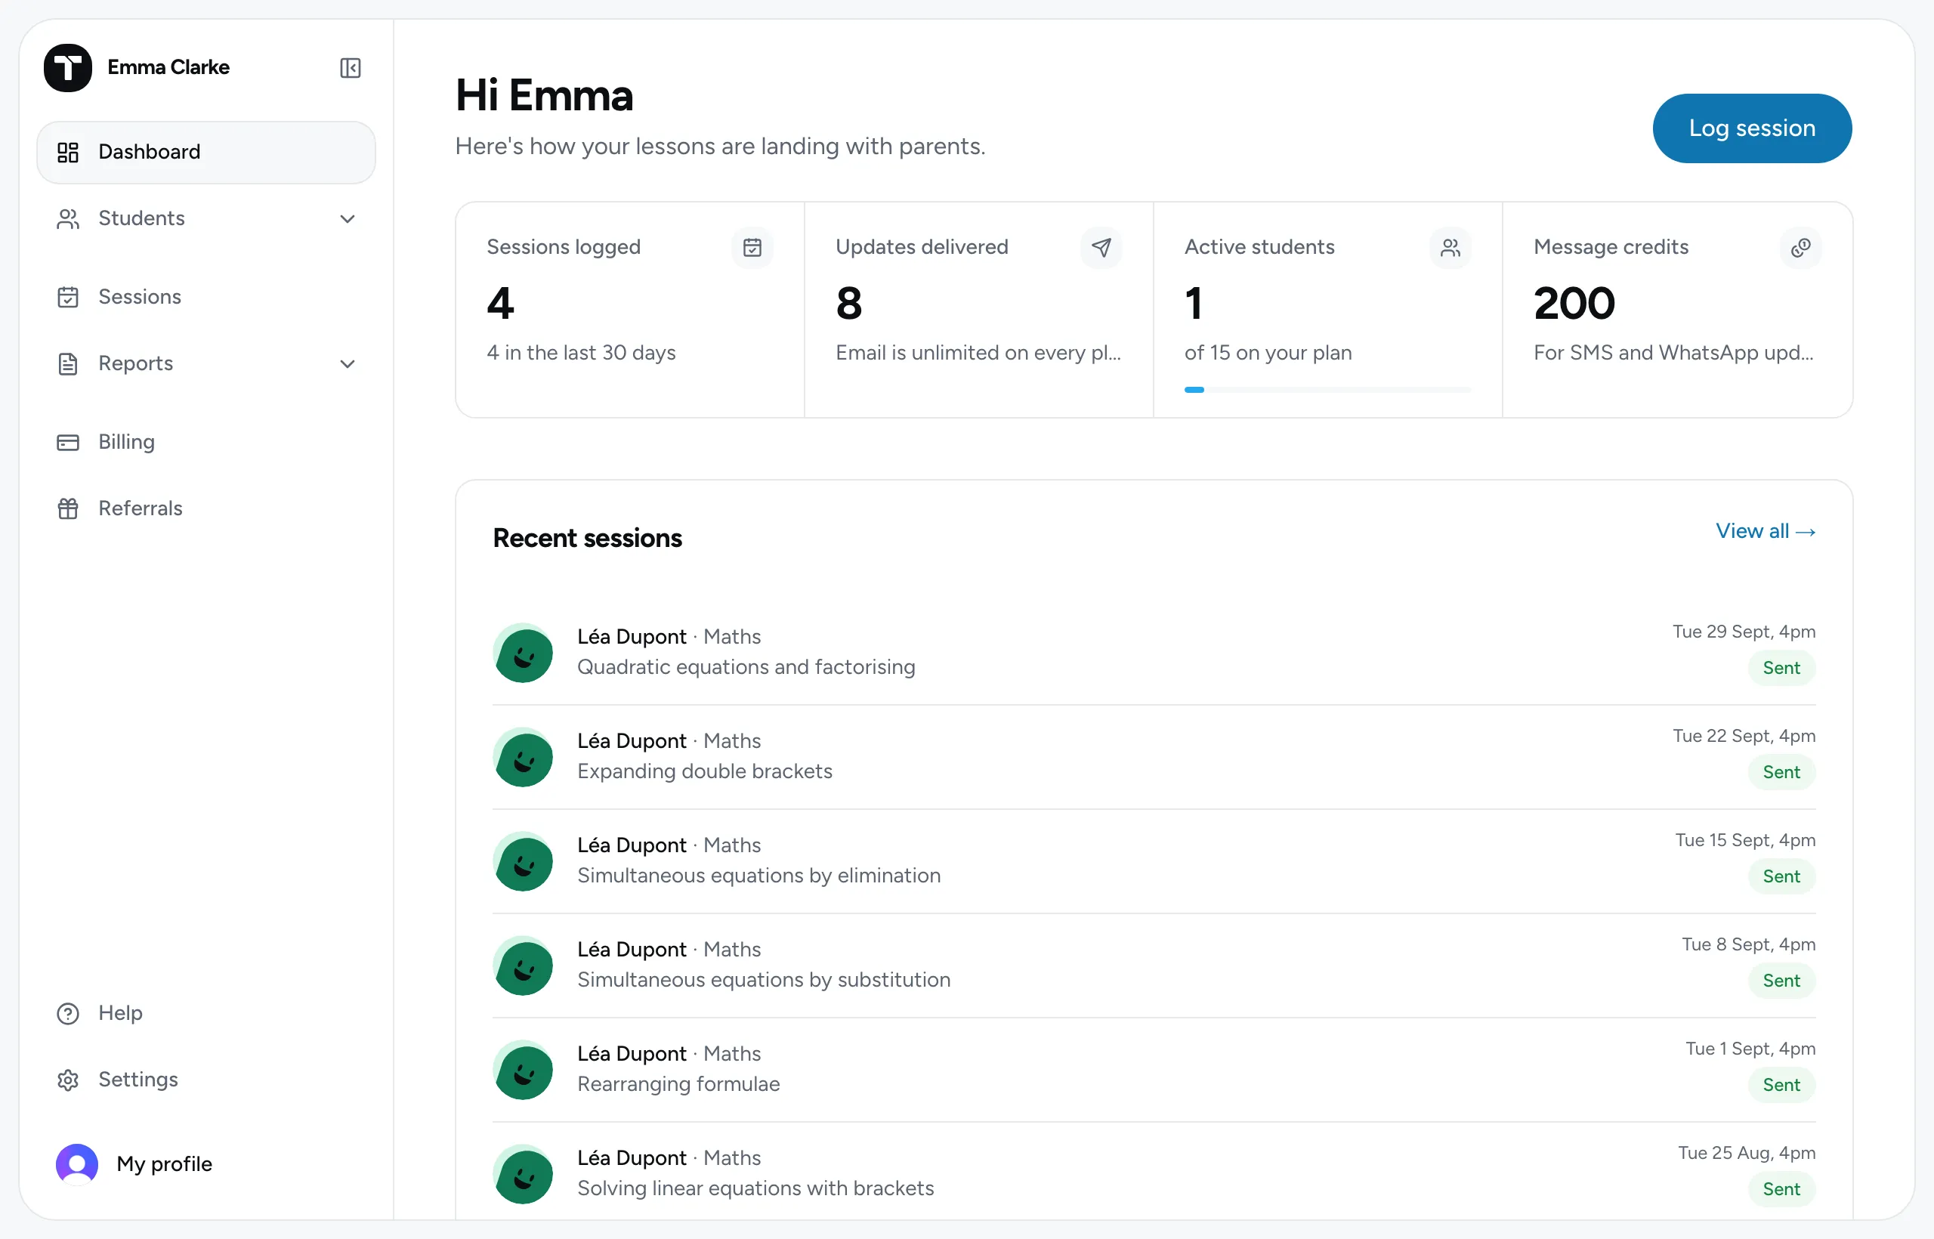Click the 'Tue 29 Sept, 4pm' date
Viewport: 1934px width, 1239px height.
coord(1744,632)
